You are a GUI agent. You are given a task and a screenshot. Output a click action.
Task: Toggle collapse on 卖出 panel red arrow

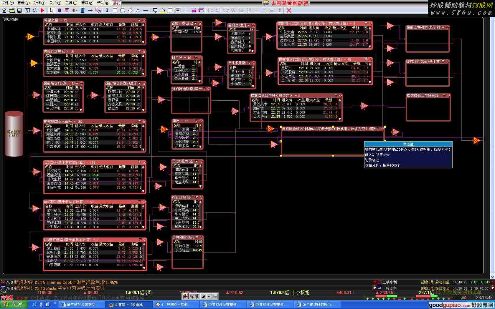pyautogui.click(x=201, y=121)
